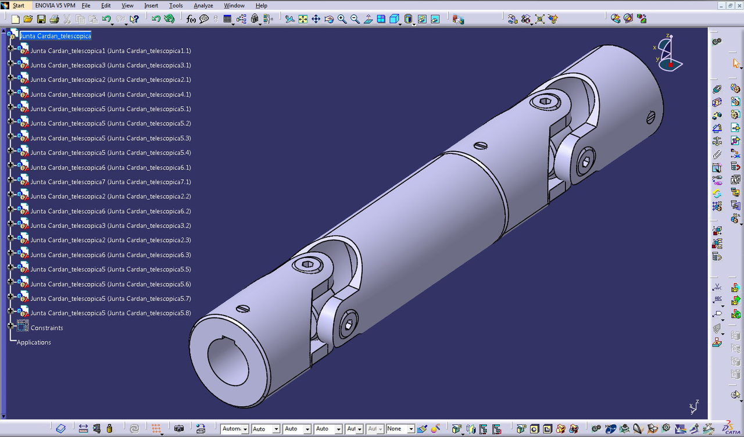
Task: Apply the anchor Fix Component constraint
Action: 717,141
